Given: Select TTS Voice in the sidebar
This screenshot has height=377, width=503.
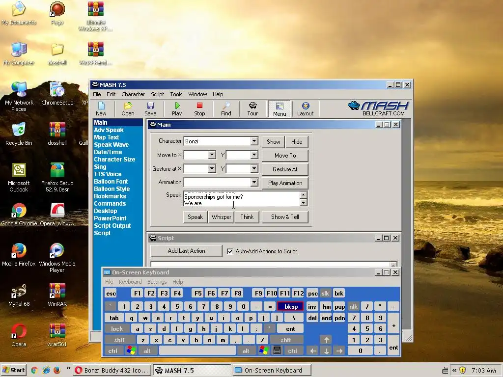Looking at the screenshot, I should pos(108,174).
